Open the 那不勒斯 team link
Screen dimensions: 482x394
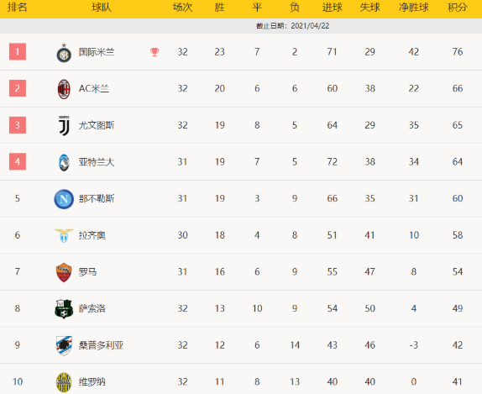click(x=97, y=198)
